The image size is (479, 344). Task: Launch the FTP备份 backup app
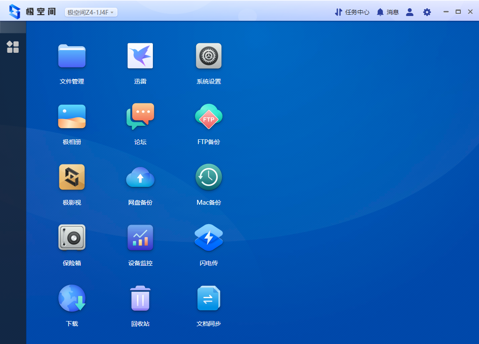tap(209, 117)
